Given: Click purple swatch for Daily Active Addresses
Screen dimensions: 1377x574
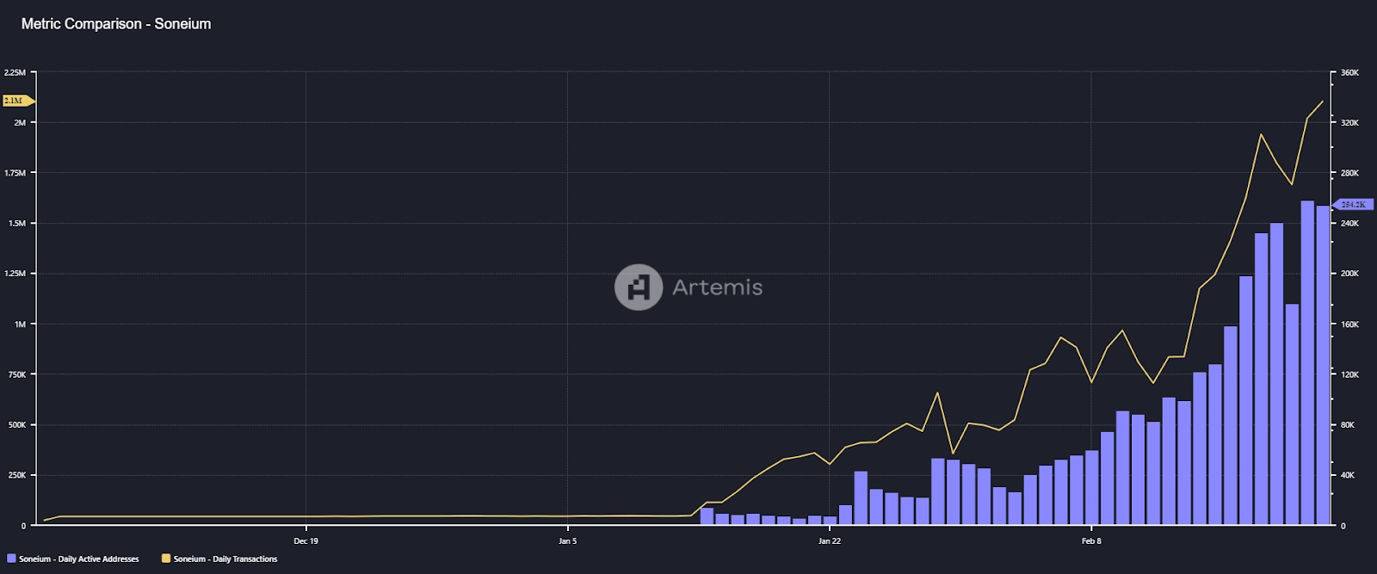Looking at the screenshot, I should point(11,559).
